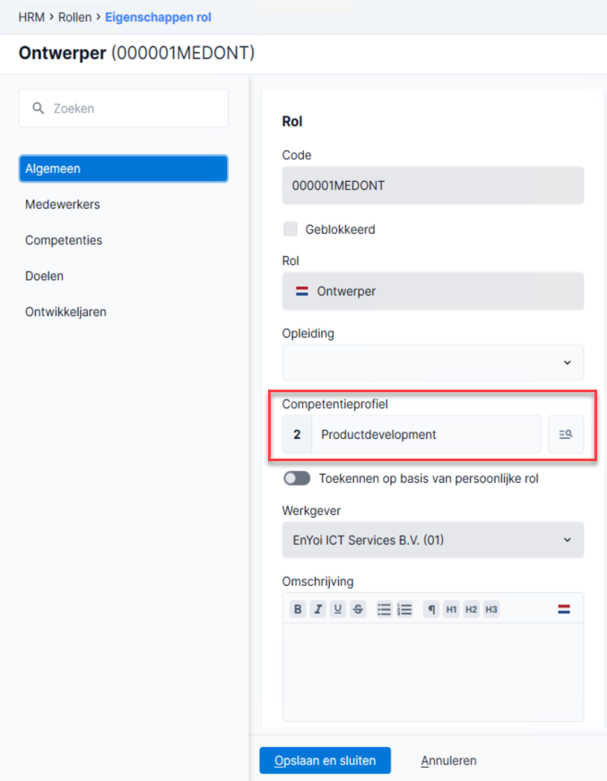
Task: Insert a bulleted list in Omschrijving
Action: coord(384,609)
